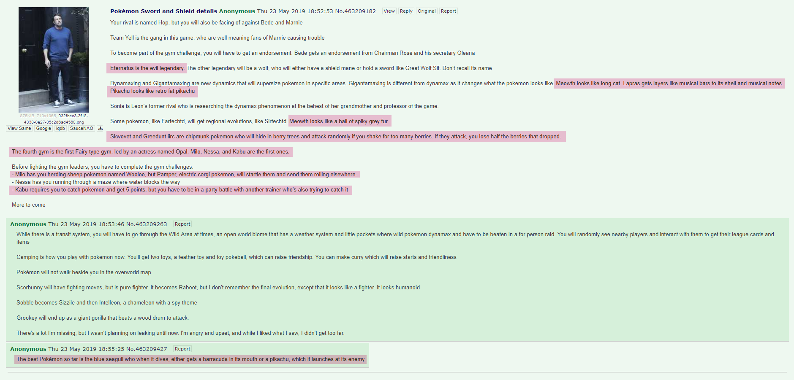Screen dimensions: 794x380
Task: Click the highlighted Eternatus evil legendary text
Action: tap(147, 68)
